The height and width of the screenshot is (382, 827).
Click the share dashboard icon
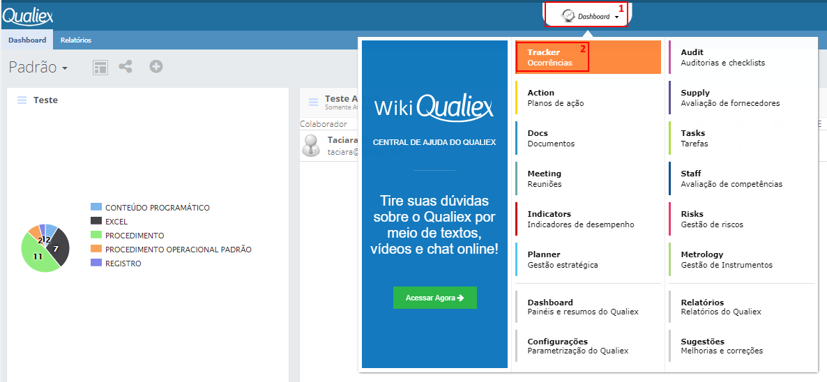pyautogui.click(x=126, y=66)
